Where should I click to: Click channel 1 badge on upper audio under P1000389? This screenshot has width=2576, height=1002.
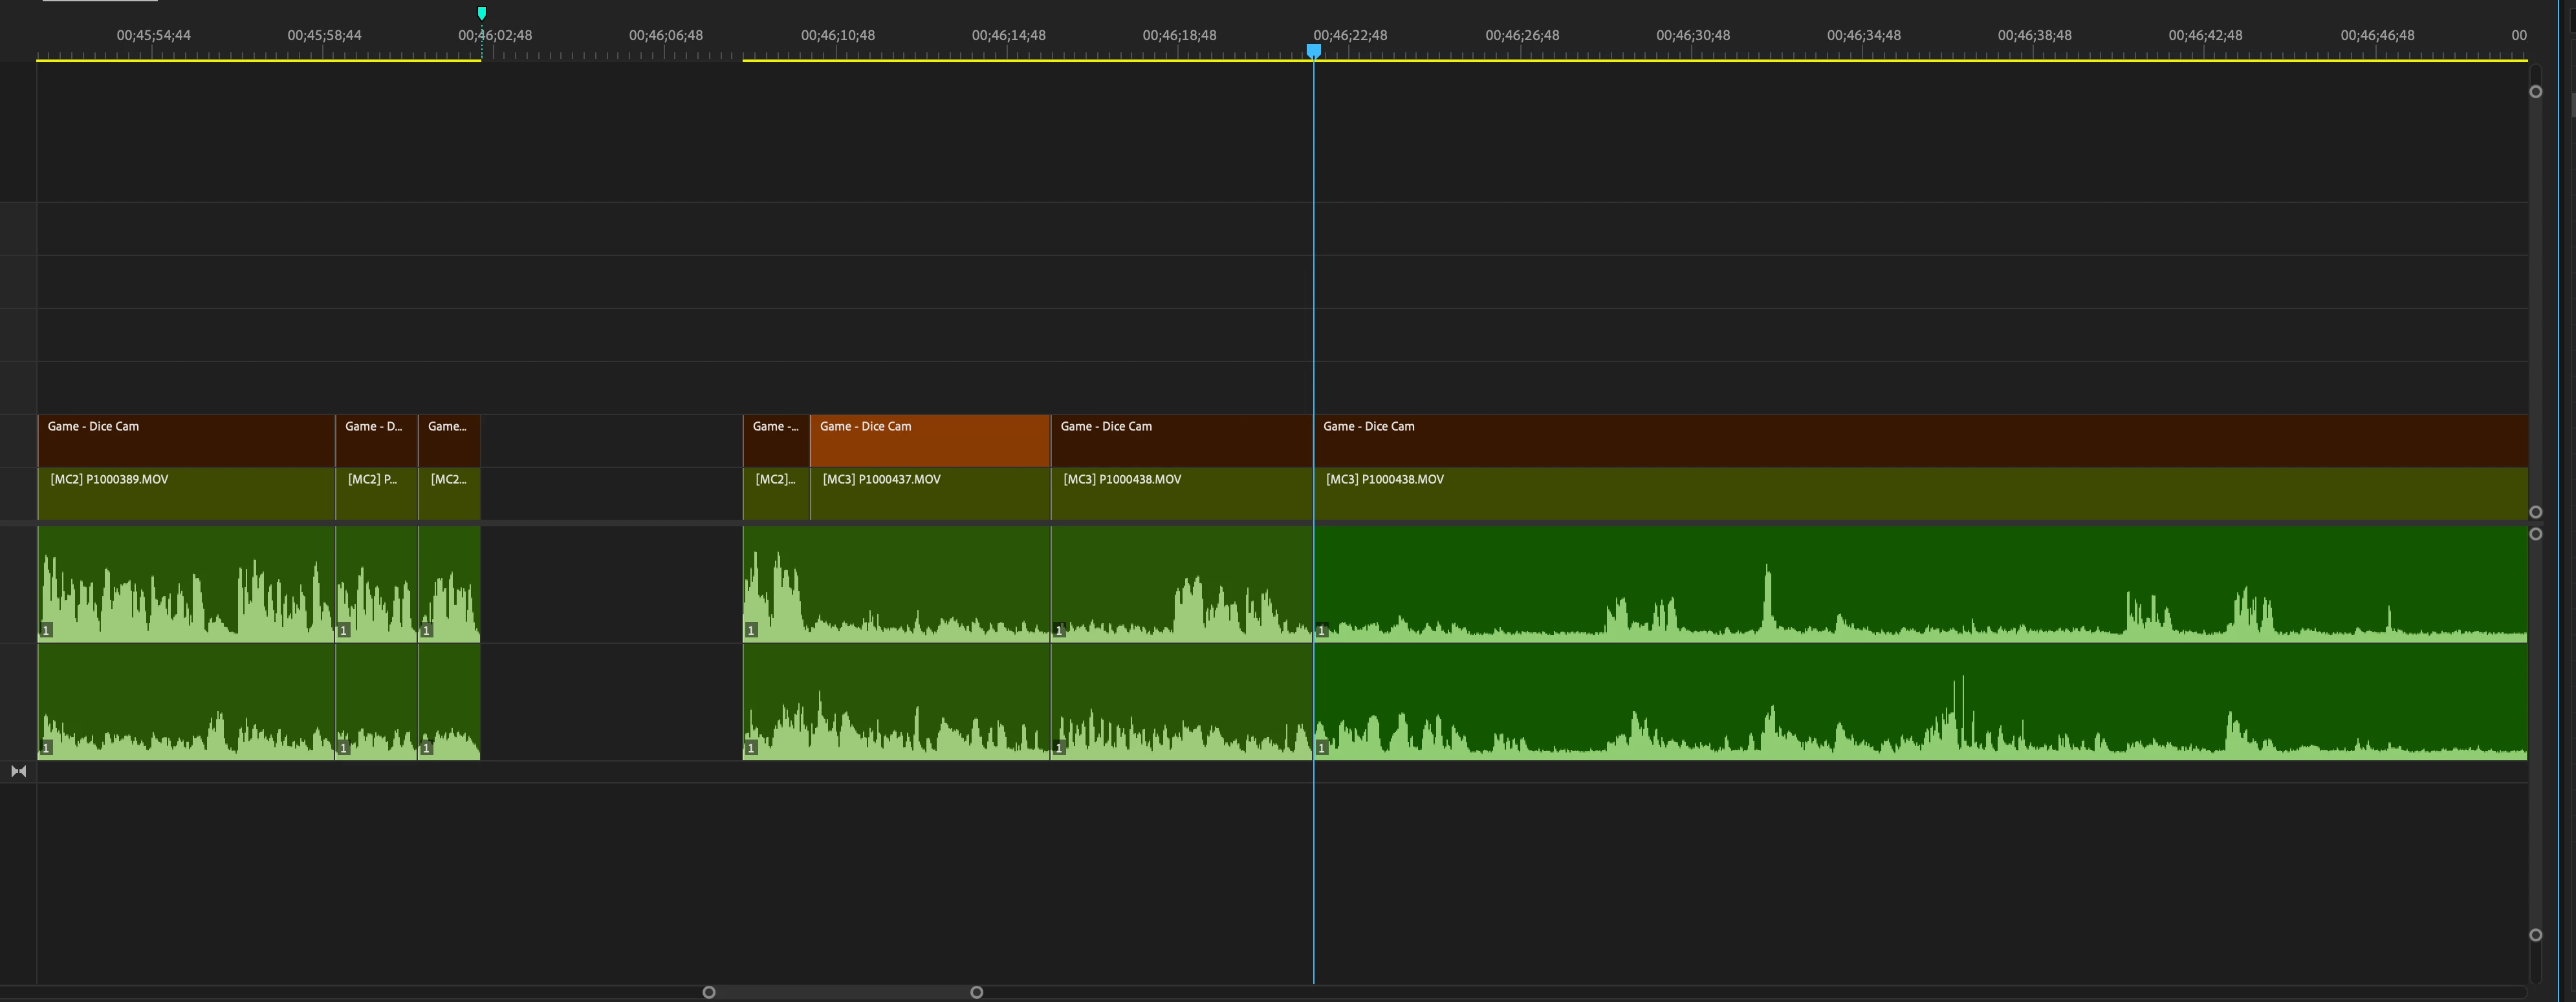click(x=46, y=630)
